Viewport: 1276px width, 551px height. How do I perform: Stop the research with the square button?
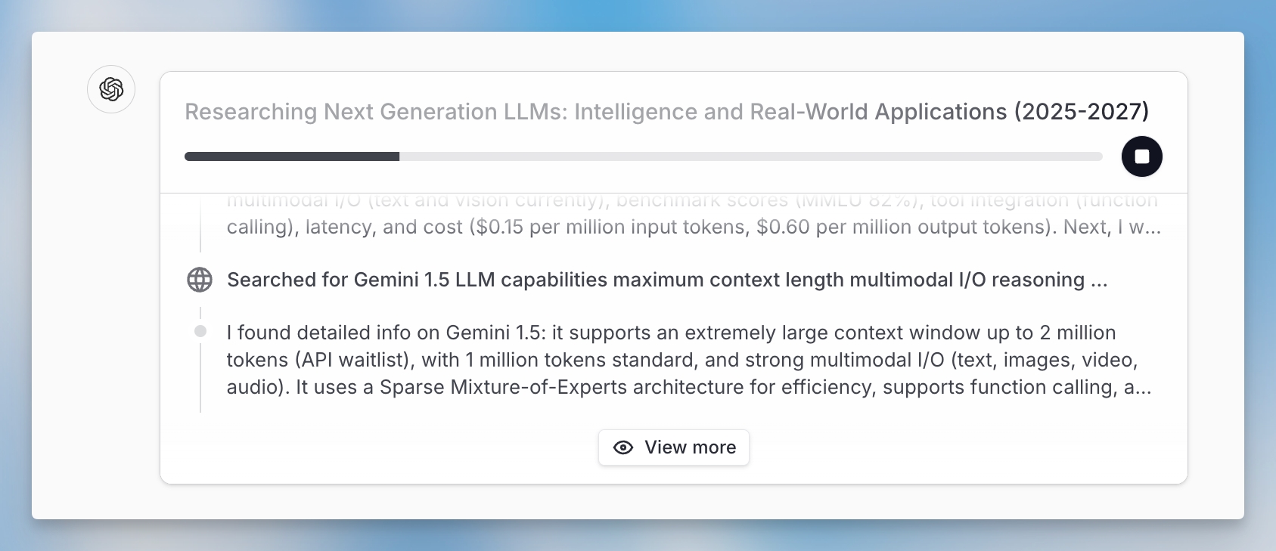click(x=1141, y=156)
